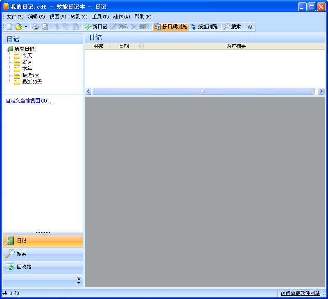Open the 工具(T) menu

click(100, 17)
